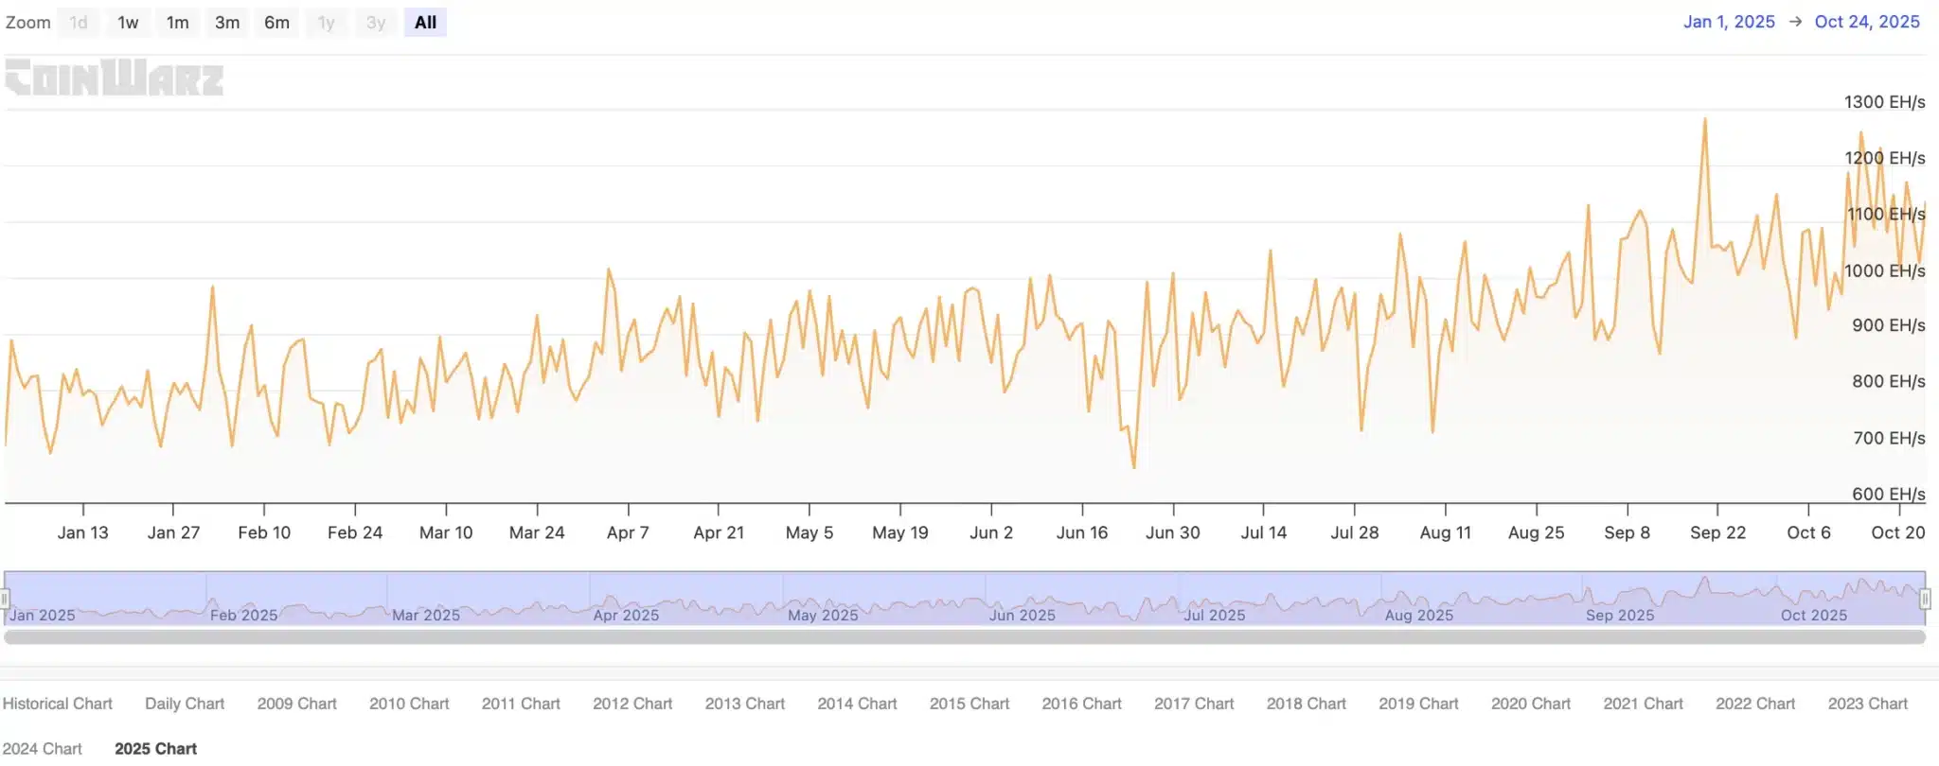The image size is (1939, 766).
Task: Click the horizontal scrollbar below navigator
Action: (964, 637)
